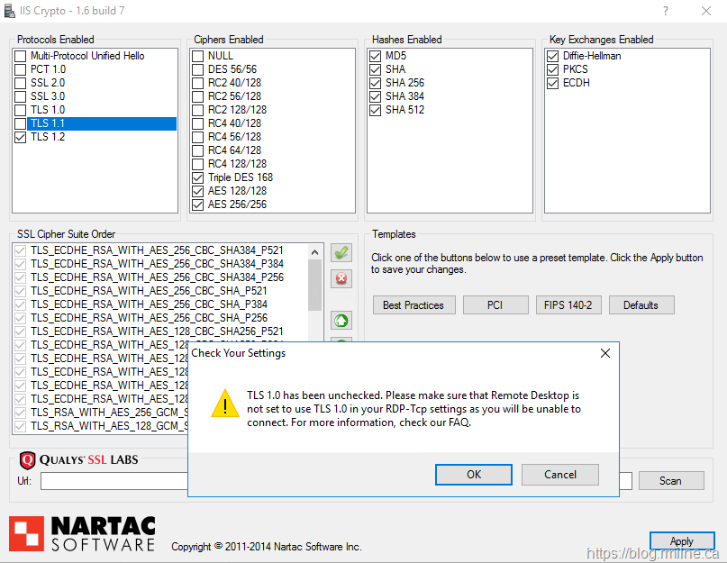Click the red X cipher suite button
Screen dimensions: 727x563
tap(341, 278)
